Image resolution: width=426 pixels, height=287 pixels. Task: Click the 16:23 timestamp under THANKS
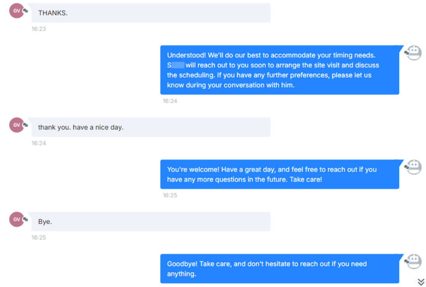[38, 29]
